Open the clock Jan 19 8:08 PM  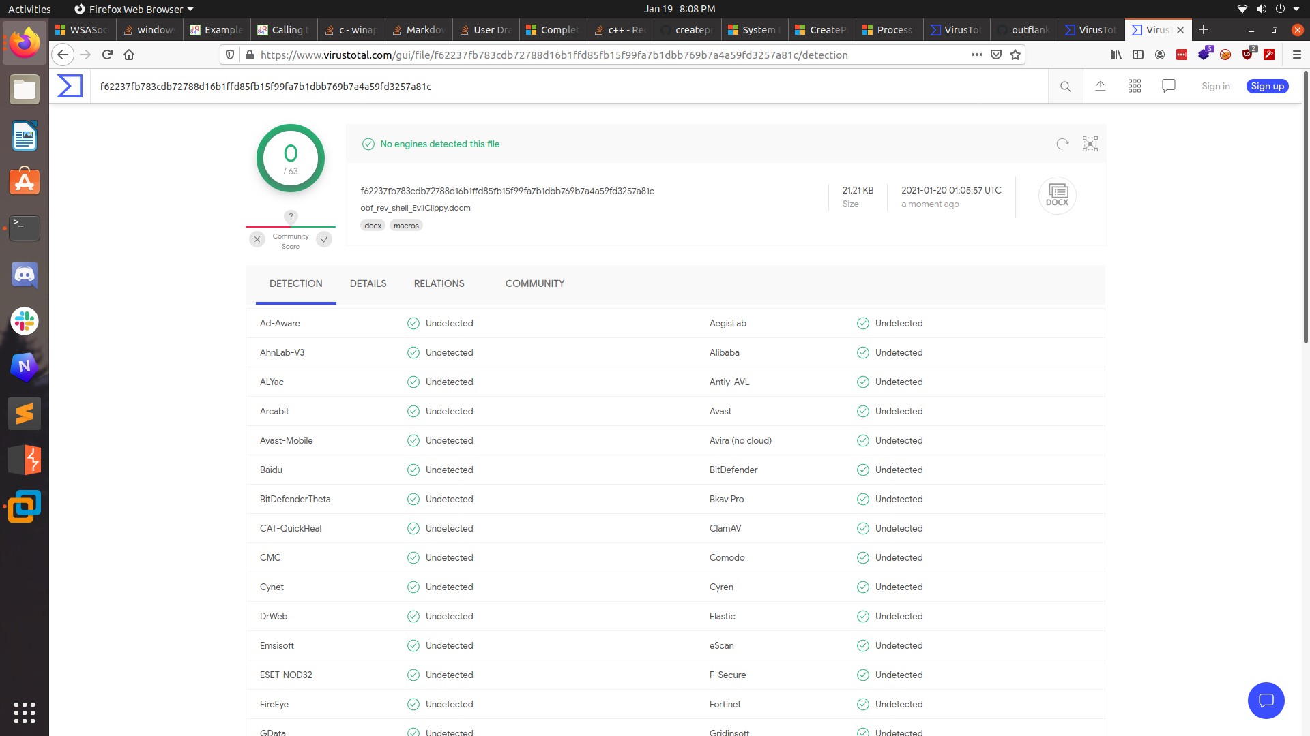click(x=680, y=9)
